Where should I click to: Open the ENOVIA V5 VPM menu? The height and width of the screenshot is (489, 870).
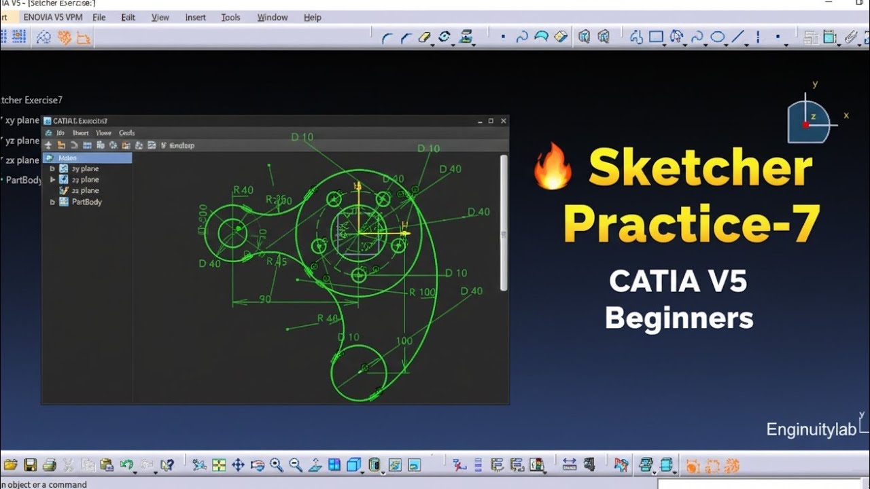click(52, 17)
